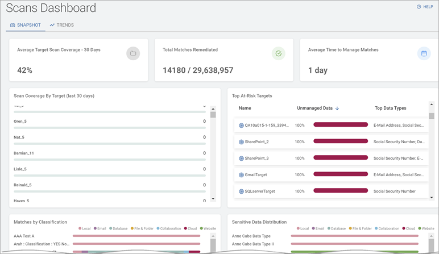This screenshot has height=254, width=439.
Task: Select the Snapshot tab
Action: [x=26, y=25]
